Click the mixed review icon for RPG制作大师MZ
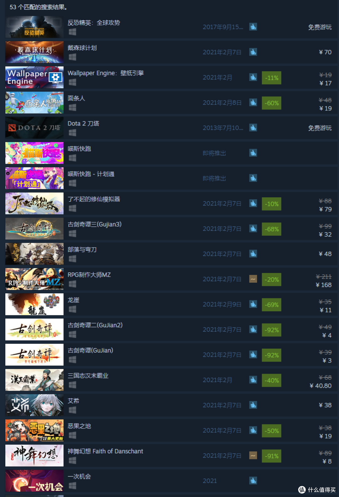The height and width of the screenshot is (497, 339). [253, 279]
